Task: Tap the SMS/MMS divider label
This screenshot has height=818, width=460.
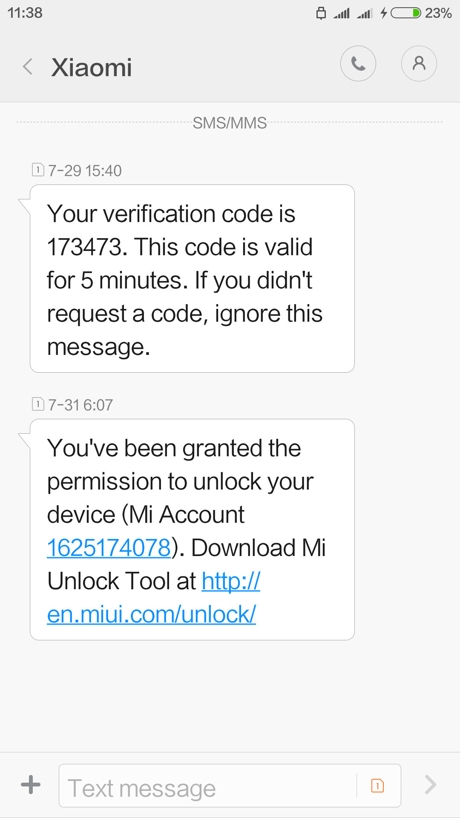Action: (x=230, y=123)
